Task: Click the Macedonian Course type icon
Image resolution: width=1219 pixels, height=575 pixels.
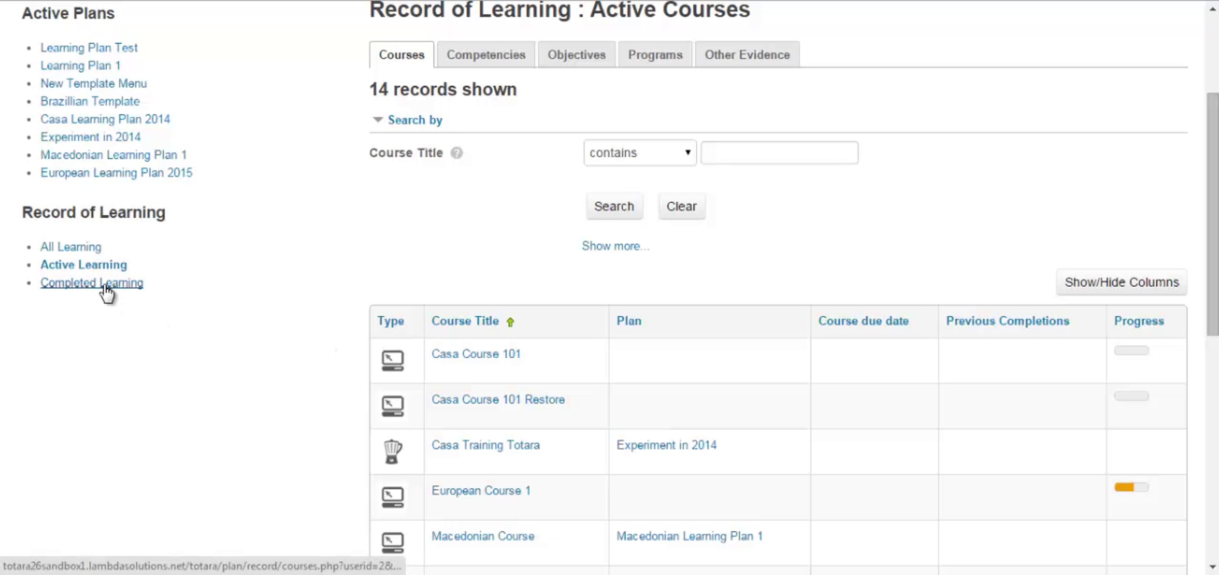Action: [392, 543]
